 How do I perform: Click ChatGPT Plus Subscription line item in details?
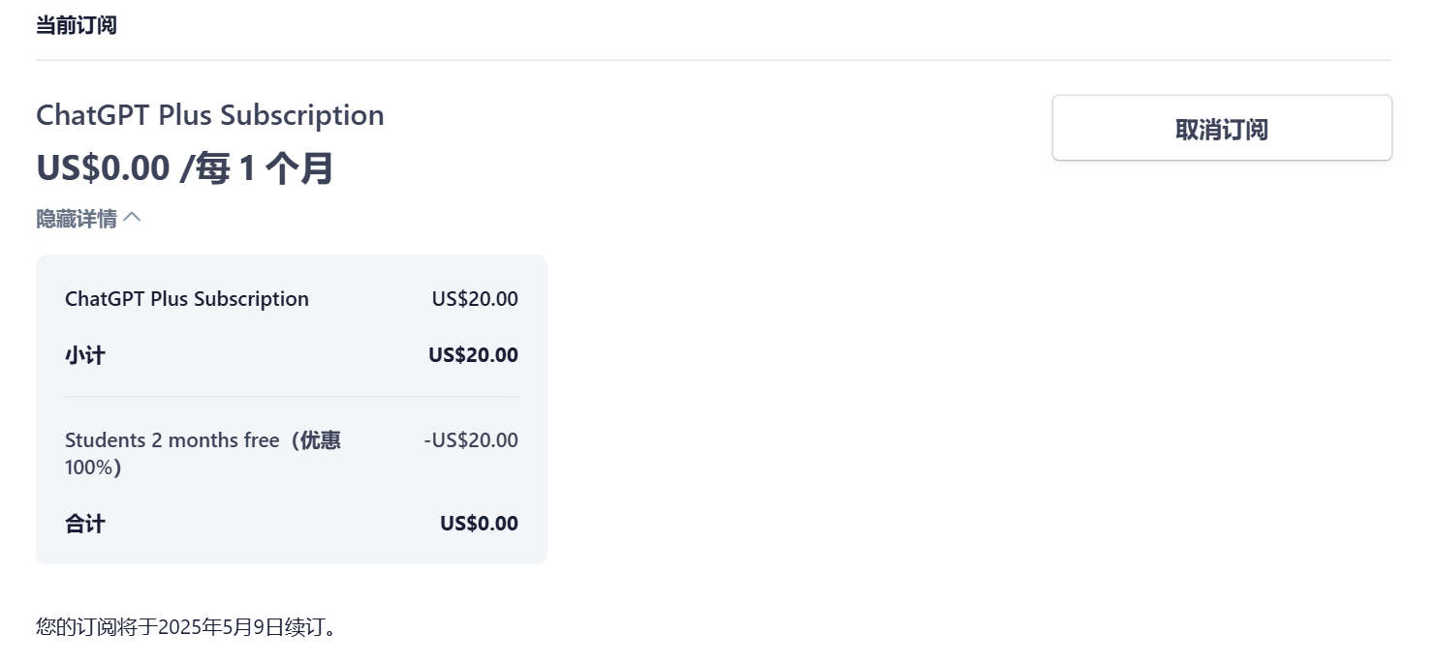pyautogui.click(x=187, y=299)
